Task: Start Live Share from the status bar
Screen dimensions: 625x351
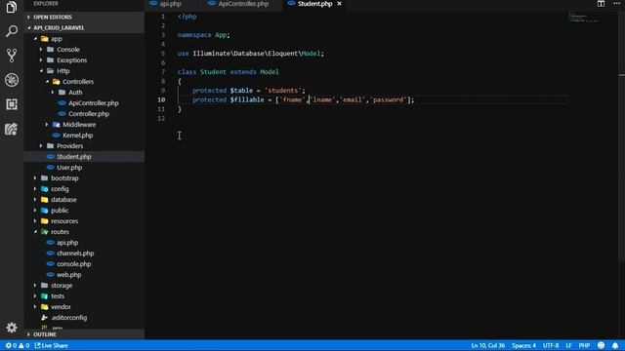Action: (x=52, y=345)
